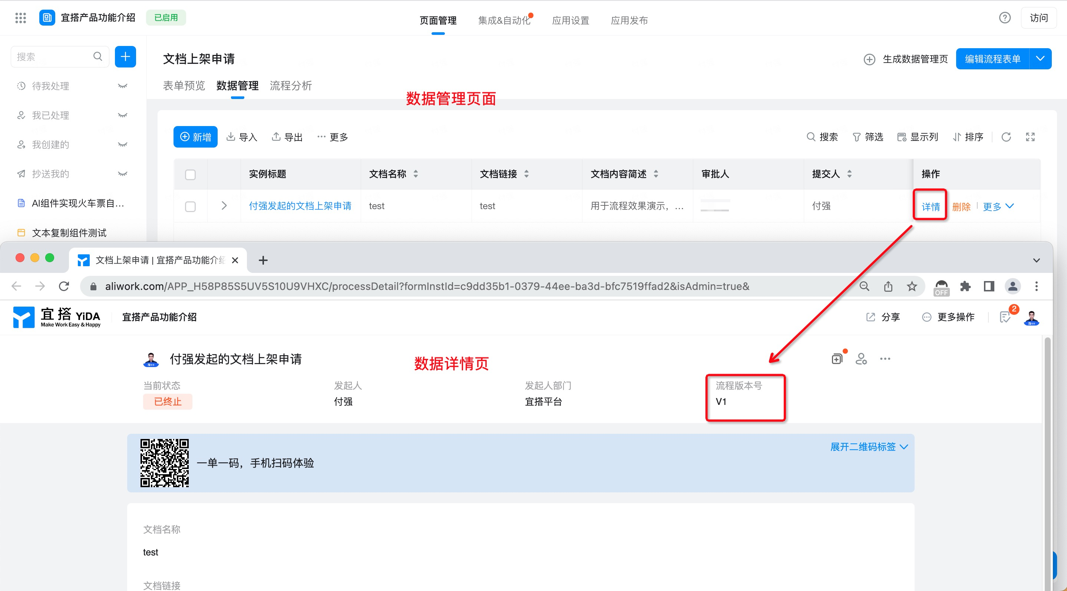Open 表单预览 tab
The height and width of the screenshot is (591, 1067).
click(184, 86)
